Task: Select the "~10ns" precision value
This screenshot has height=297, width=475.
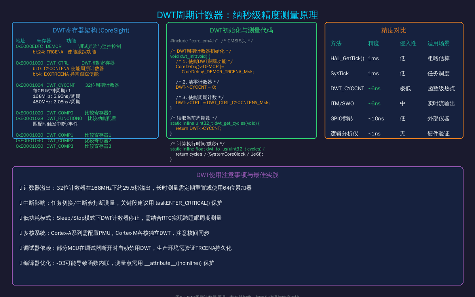Action: (376, 119)
